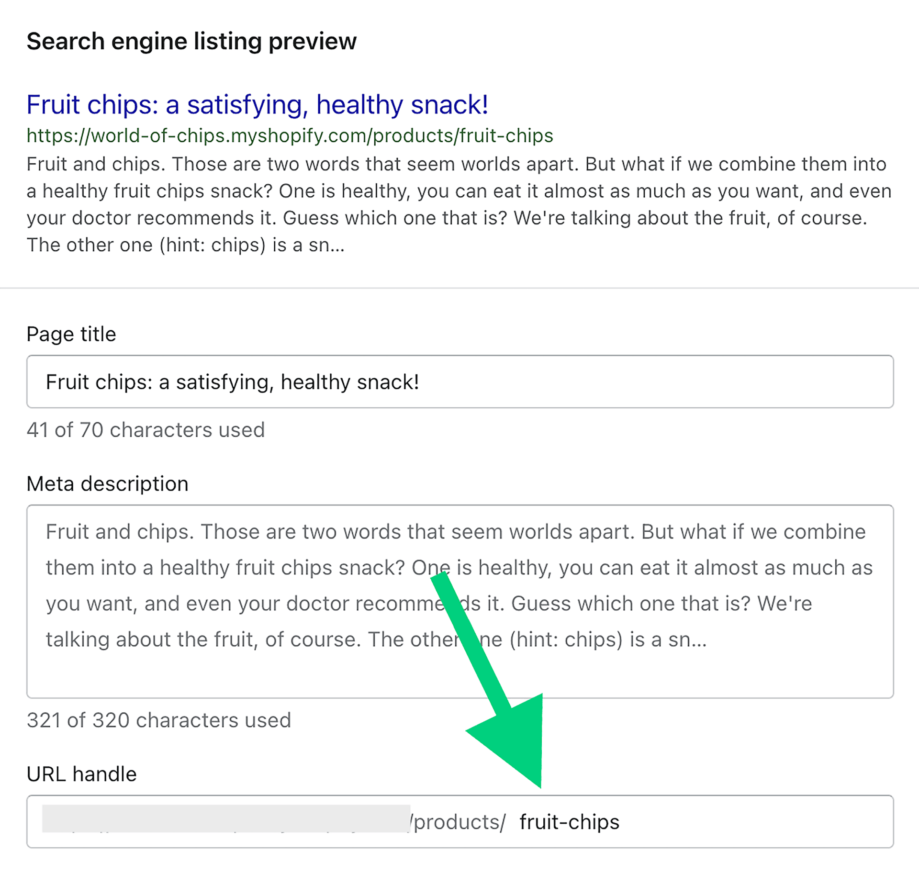This screenshot has width=919, height=874.
Task: Click the 41 of 70 characters counter
Action: click(x=146, y=430)
